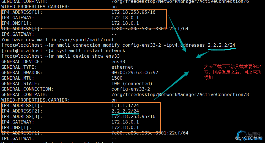Click the GENERAL.TYPE value ethernet
The height and width of the screenshot is (143, 265).
tap(122, 67)
